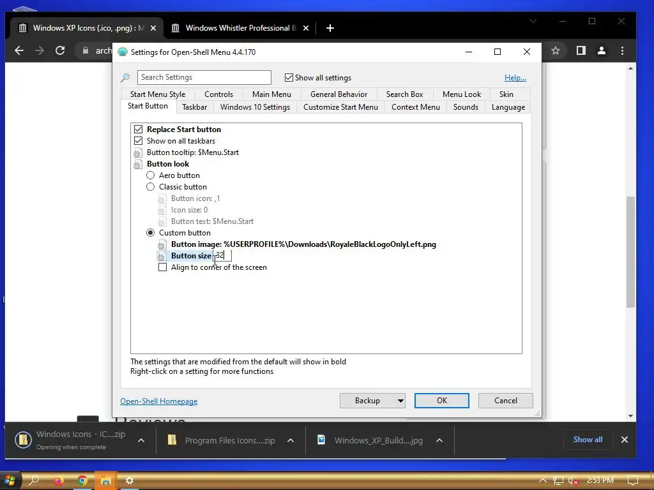This screenshot has width=654, height=490.
Task: Click the Search Settings input field
Action: pyautogui.click(x=204, y=77)
